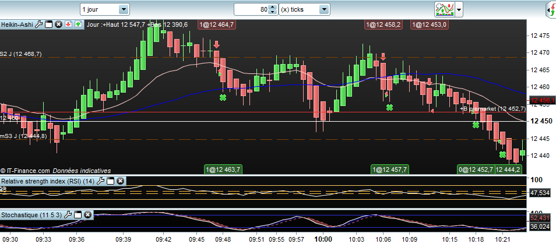556x244 pixels.
Task: Click sell order tag 1@12 464,7
Action: tap(216, 25)
